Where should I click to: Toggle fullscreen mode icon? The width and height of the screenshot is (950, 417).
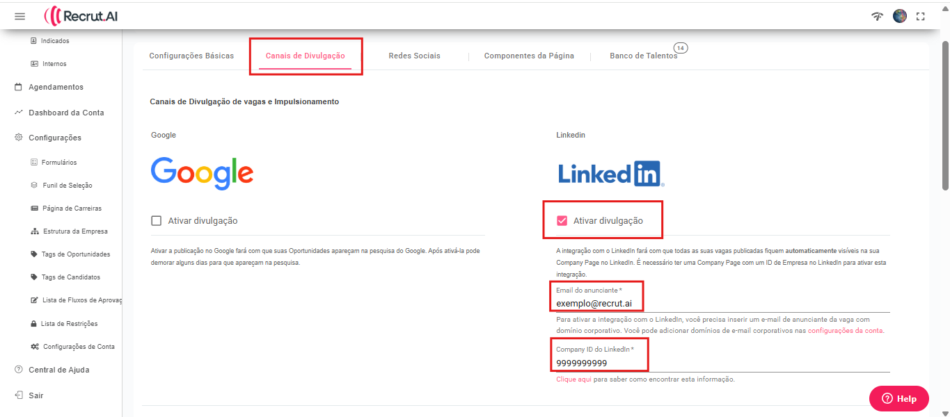click(921, 16)
